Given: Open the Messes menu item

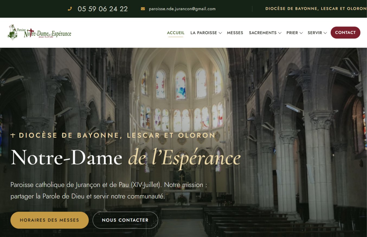Looking at the screenshot, I should click(235, 33).
